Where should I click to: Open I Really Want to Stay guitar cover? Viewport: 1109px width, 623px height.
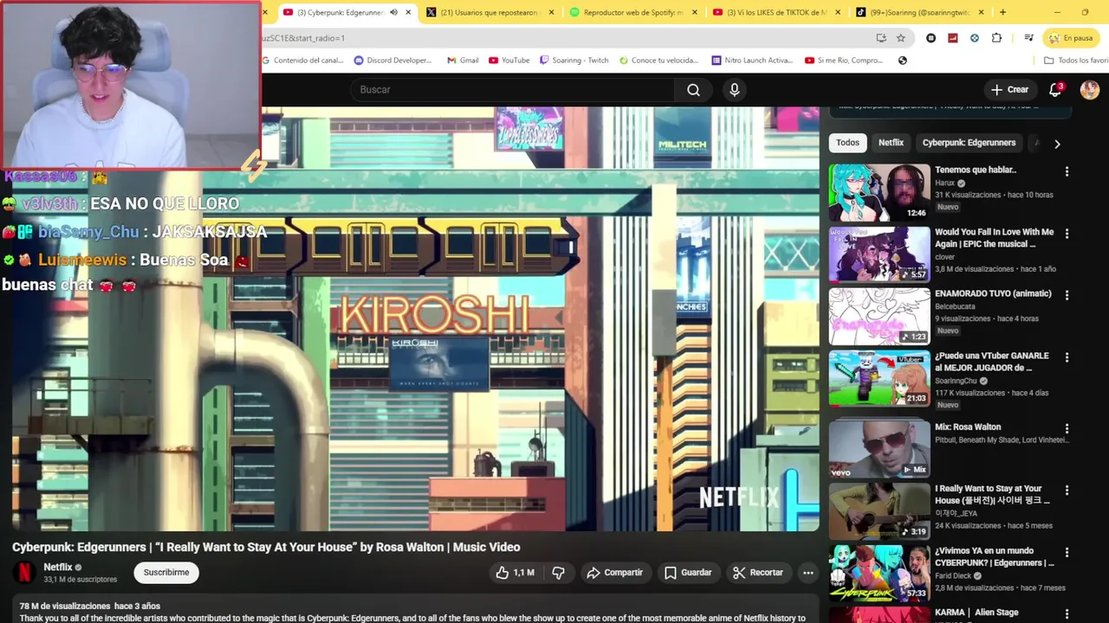click(x=879, y=511)
